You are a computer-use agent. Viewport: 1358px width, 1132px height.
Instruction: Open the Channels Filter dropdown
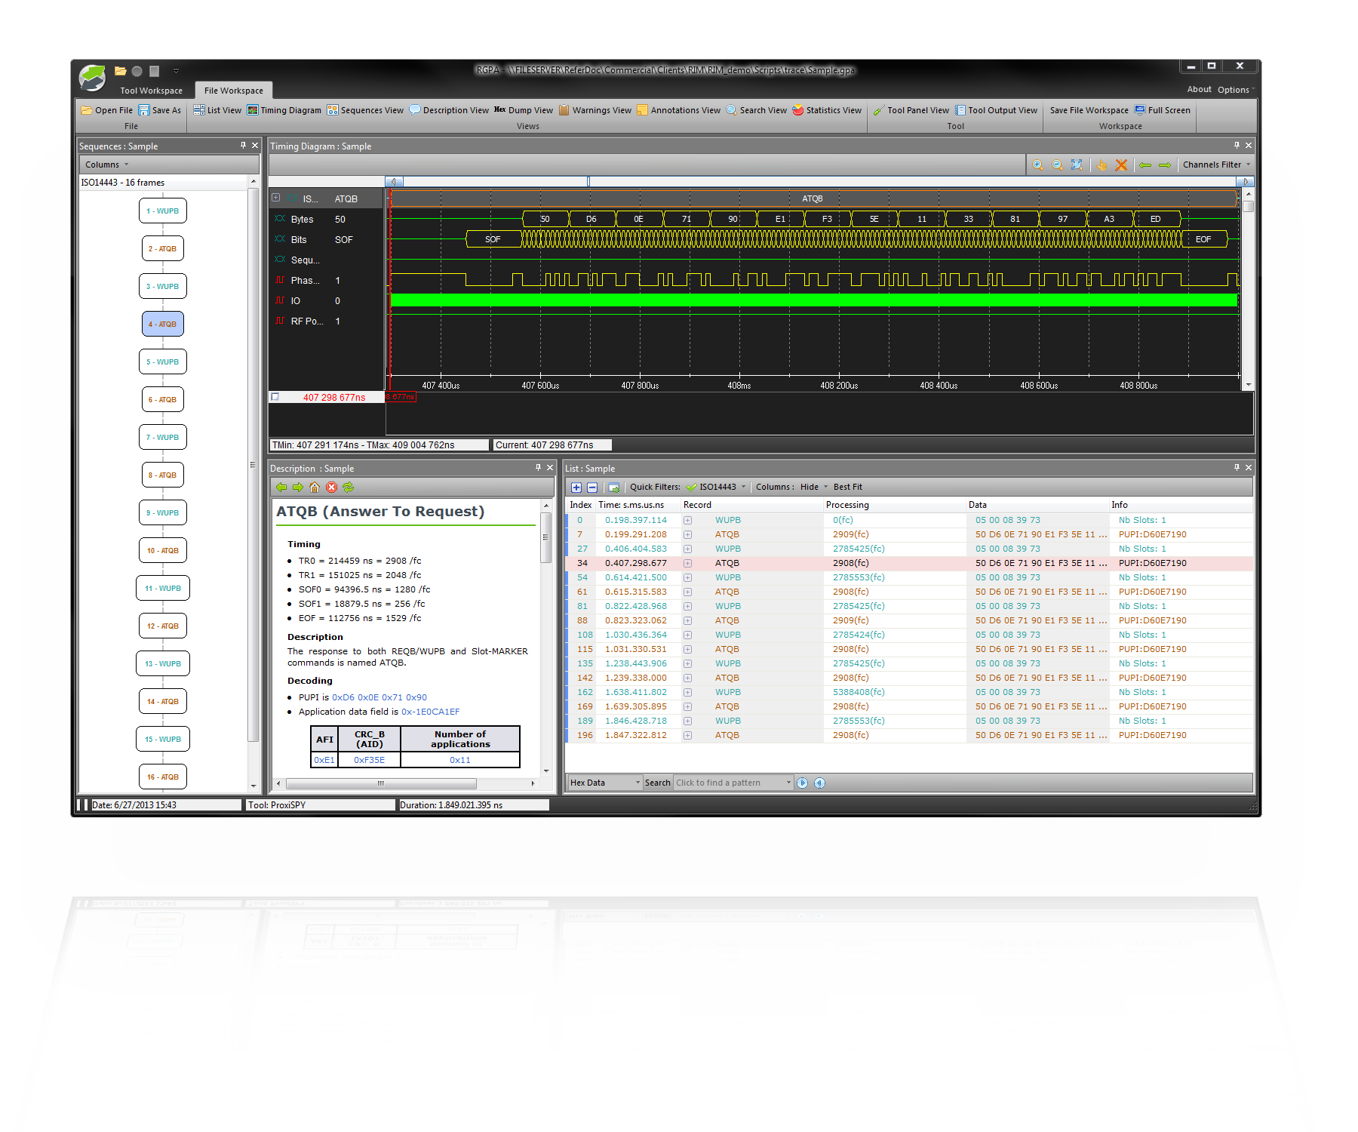pos(1216,165)
